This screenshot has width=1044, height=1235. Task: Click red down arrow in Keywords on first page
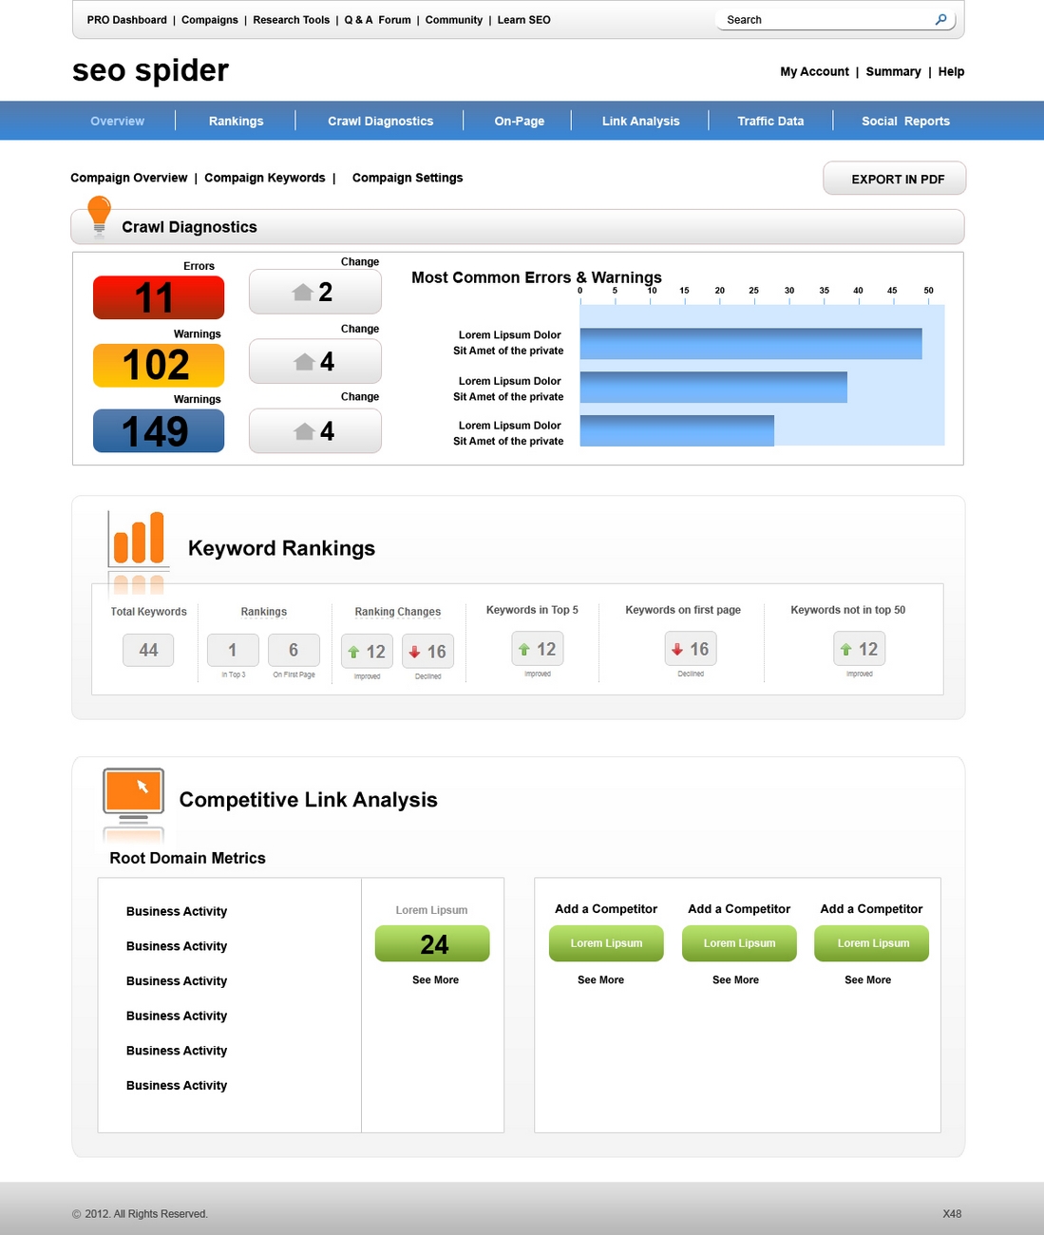click(x=677, y=650)
